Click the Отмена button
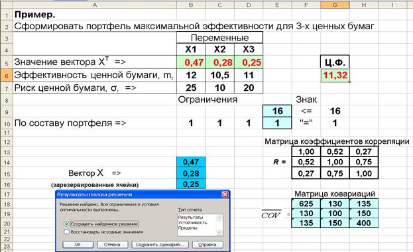This screenshot has width=413, height=252. click(x=113, y=245)
